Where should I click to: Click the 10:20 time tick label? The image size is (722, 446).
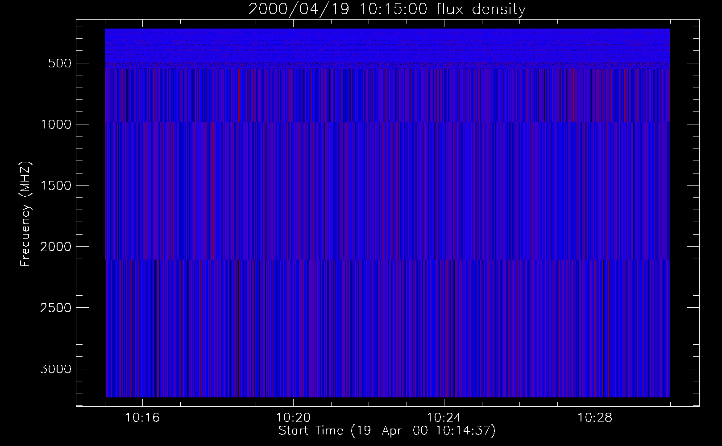click(x=293, y=418)
